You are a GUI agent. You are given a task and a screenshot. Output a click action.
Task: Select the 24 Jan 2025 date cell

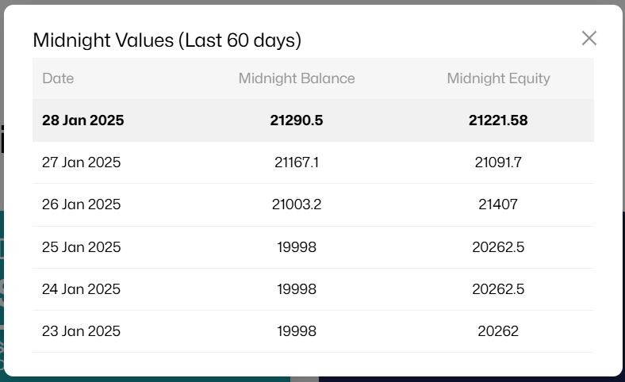[81, 289]
